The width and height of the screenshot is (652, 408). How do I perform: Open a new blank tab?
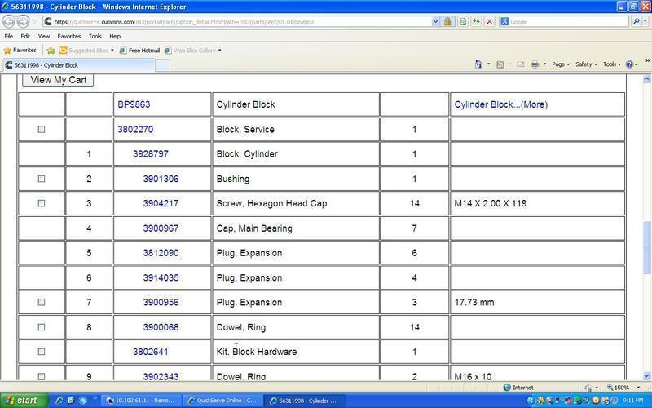point(162,65)
